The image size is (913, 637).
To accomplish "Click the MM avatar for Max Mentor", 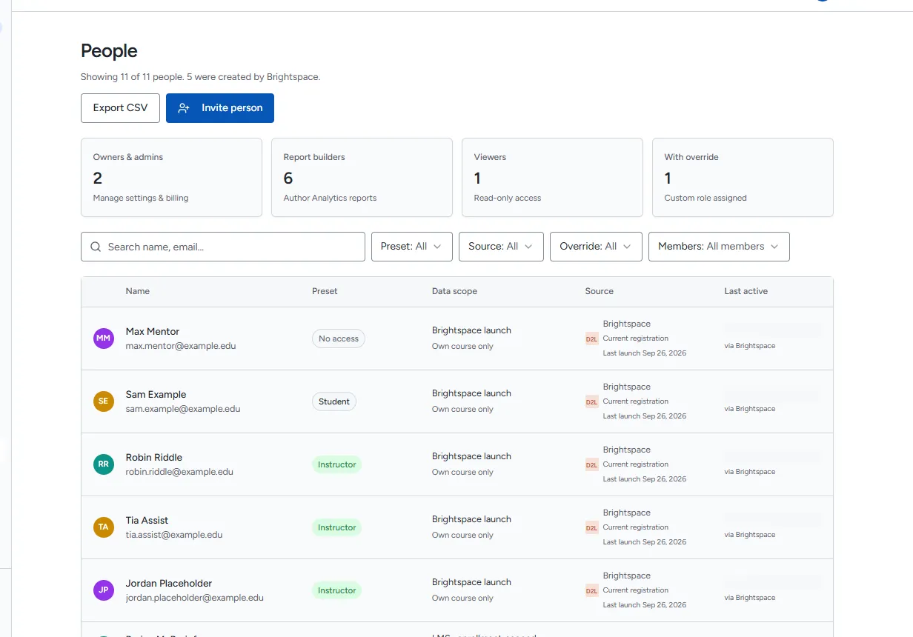I will [104, 338].
